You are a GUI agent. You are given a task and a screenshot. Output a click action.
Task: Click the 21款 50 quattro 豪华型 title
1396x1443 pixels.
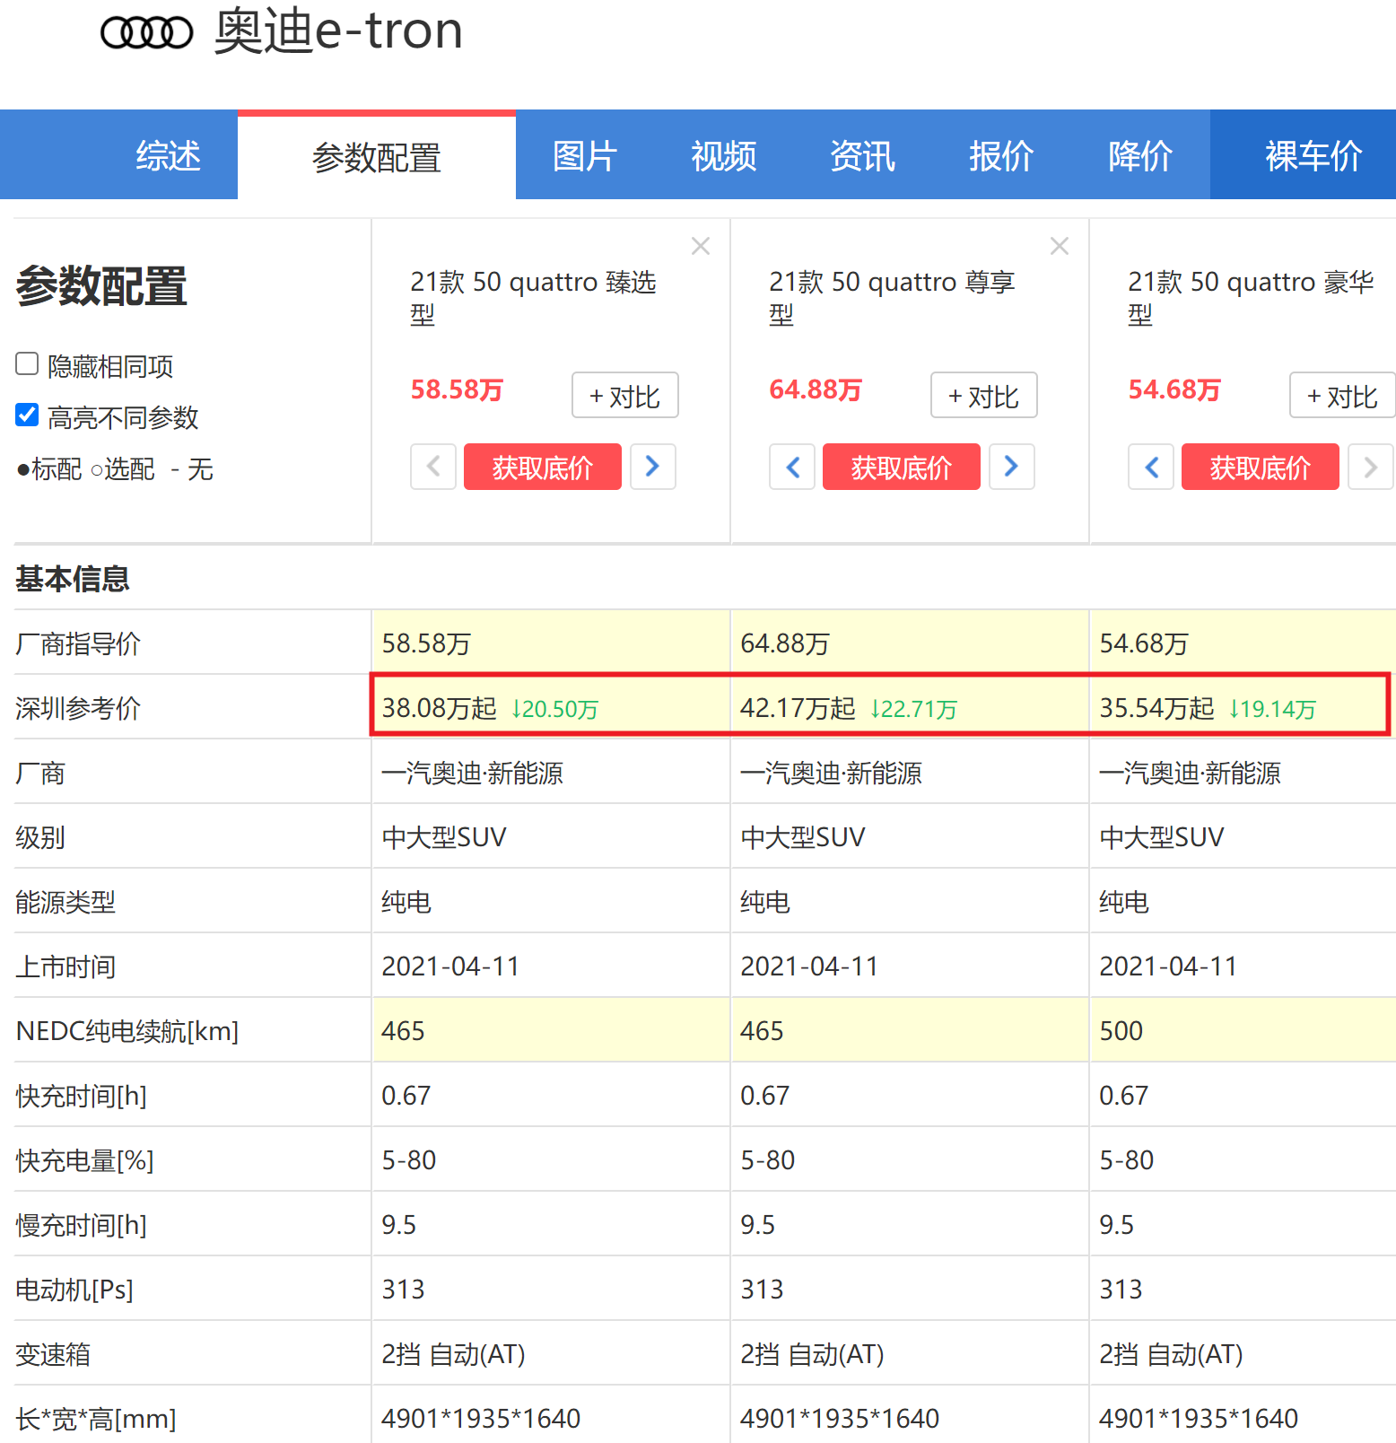coord(1250,297)
